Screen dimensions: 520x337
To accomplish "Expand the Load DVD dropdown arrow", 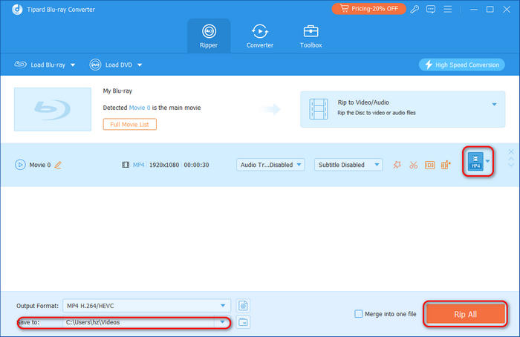I will pyautogui.click(x=140, y=65).
